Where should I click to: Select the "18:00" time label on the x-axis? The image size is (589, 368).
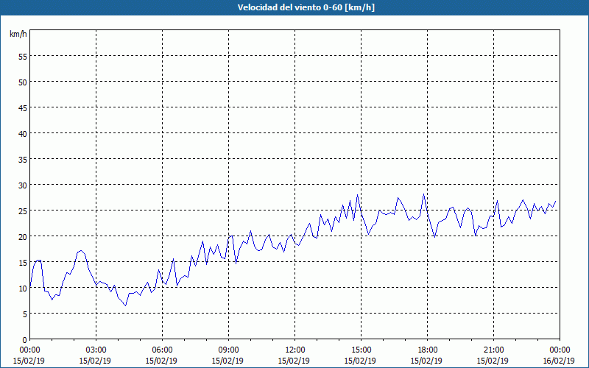coord(428,350)
